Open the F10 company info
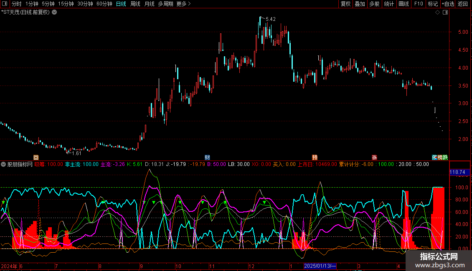This screenshot has width=472, height=271. 419,4
